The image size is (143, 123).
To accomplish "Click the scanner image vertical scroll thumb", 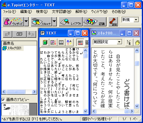I will [x=137, y=63].
